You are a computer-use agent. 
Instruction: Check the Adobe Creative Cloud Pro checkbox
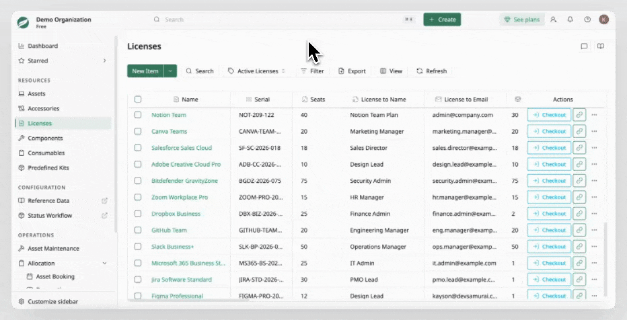[x=138, y=164]
